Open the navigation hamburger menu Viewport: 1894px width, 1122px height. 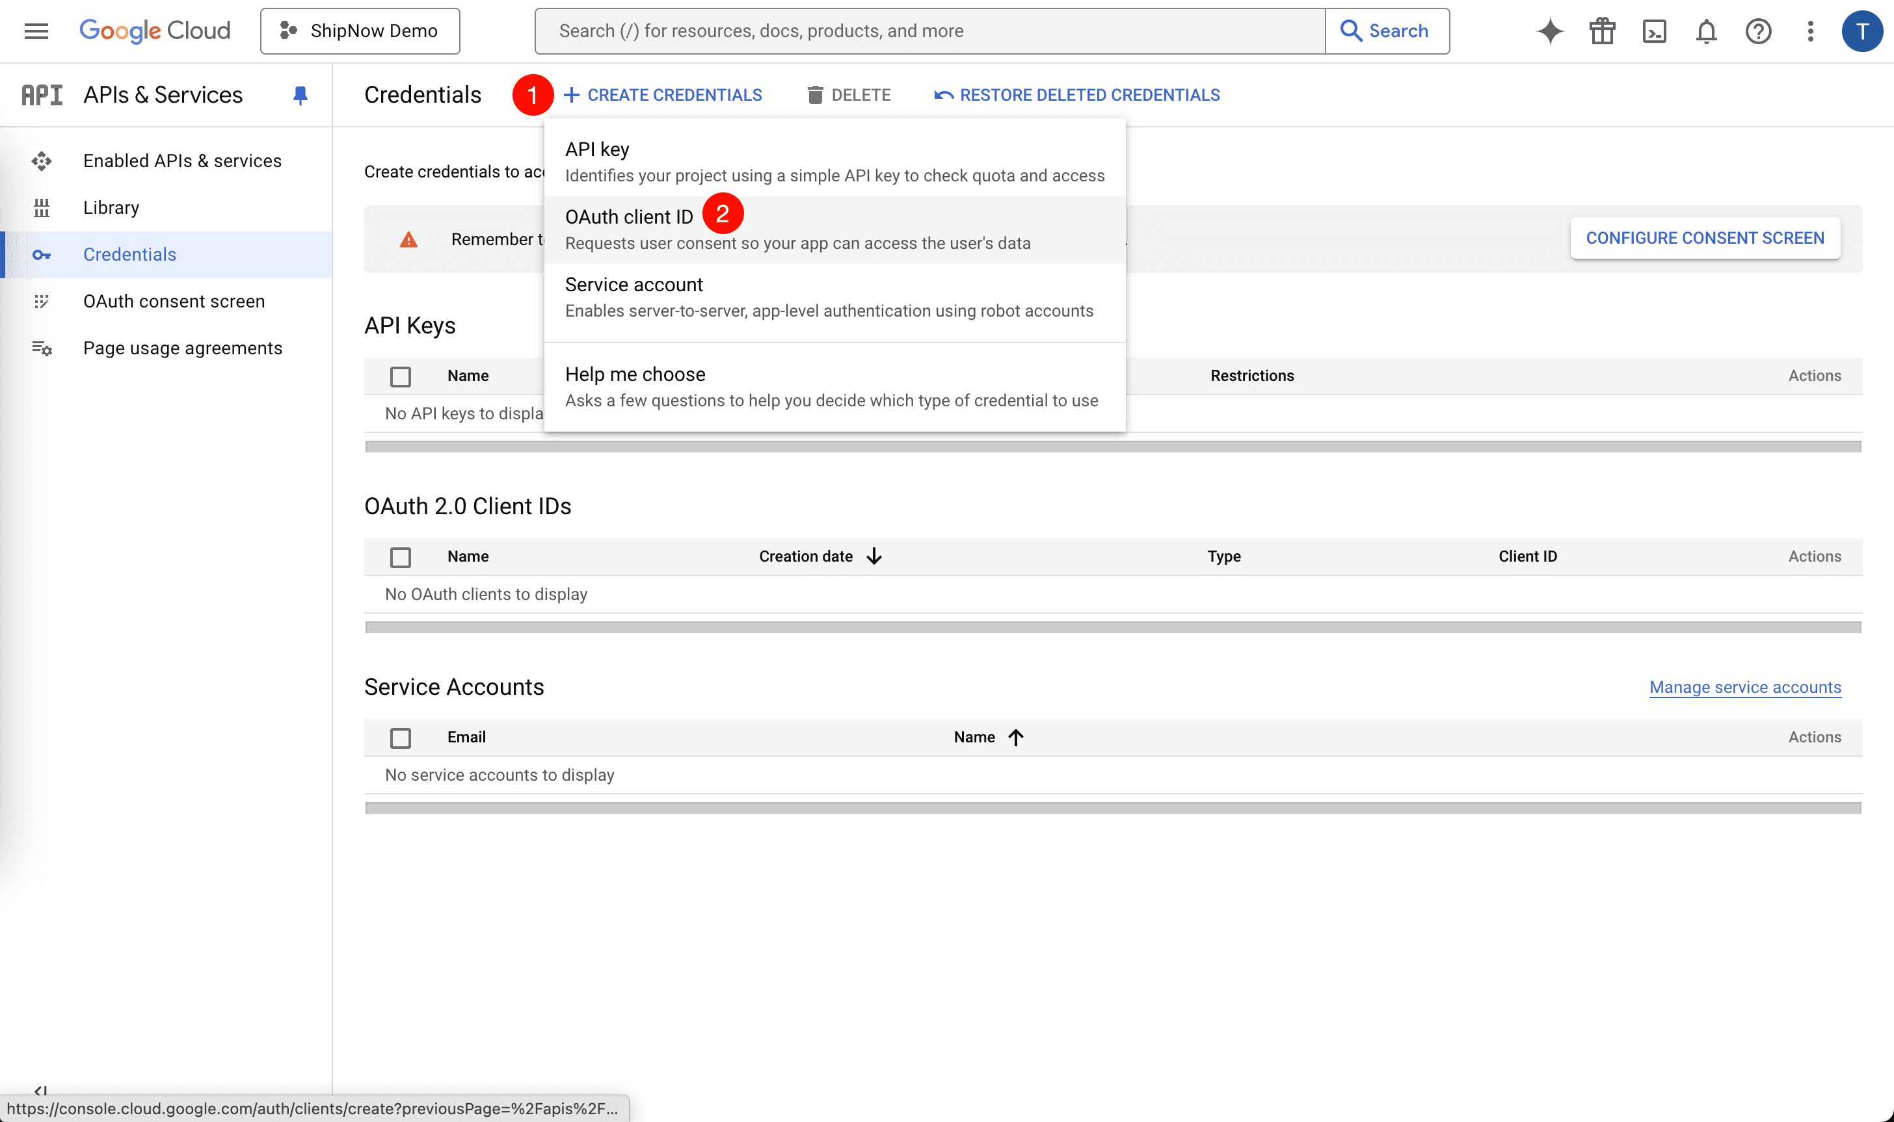pyautogui.click(x=36, y=31)
